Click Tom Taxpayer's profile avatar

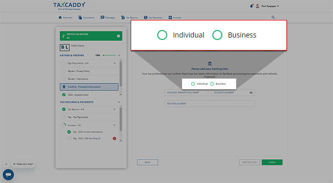(257, 6)
